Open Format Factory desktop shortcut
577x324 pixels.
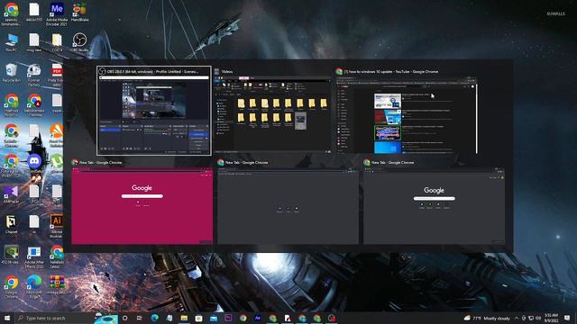pos(34,75)
